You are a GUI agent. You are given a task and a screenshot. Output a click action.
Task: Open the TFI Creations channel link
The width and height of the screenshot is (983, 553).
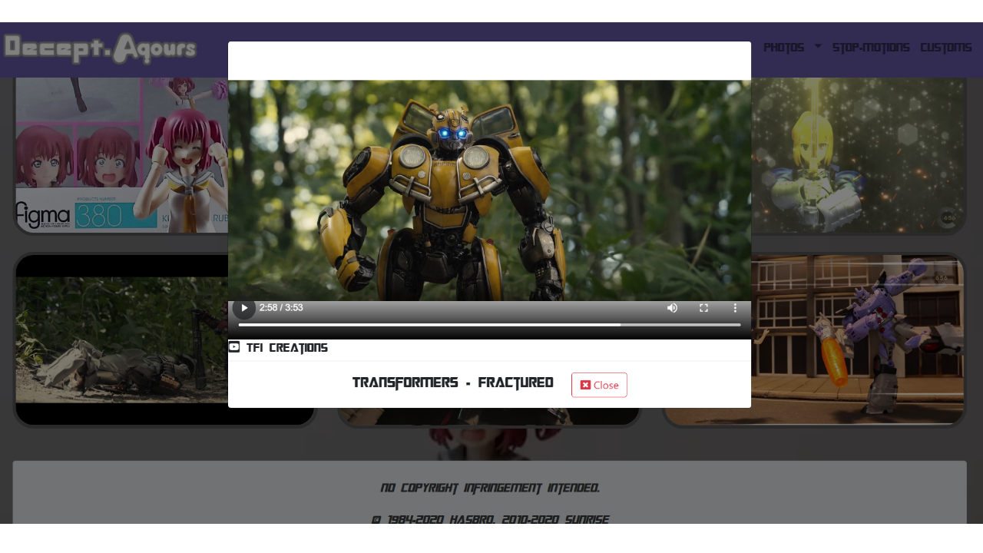286,348
